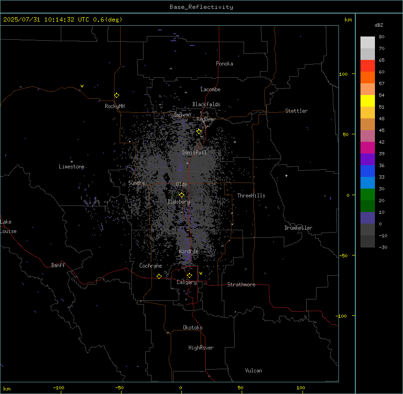Pick the blue 33-36 dBZ legend swatch

[367, 171]
